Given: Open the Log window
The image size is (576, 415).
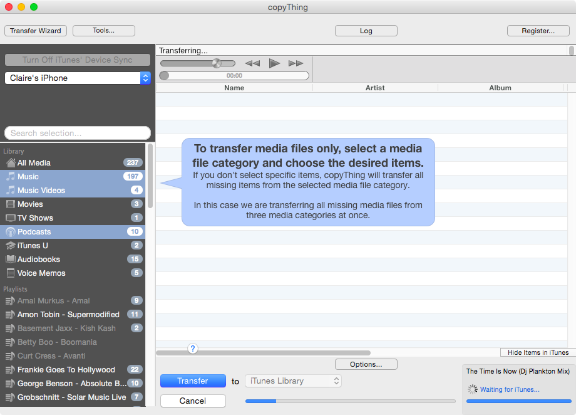Looking at the screenshot, I should point(366,31).
